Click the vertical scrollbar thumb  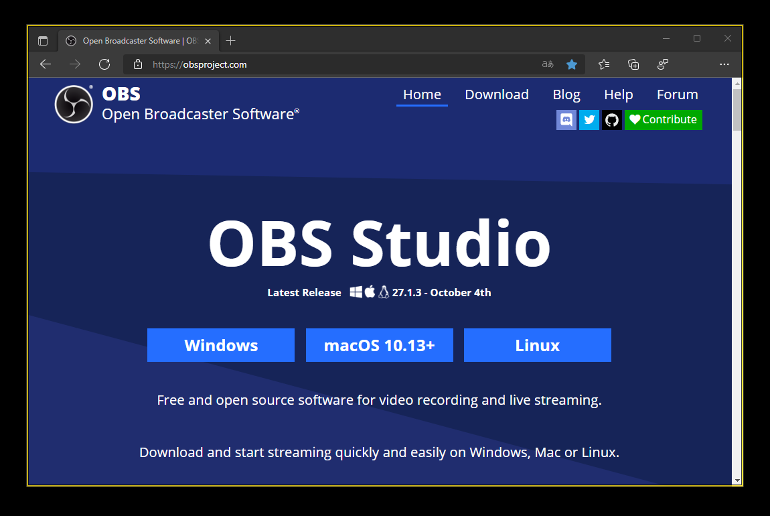(x=737, y=110)
